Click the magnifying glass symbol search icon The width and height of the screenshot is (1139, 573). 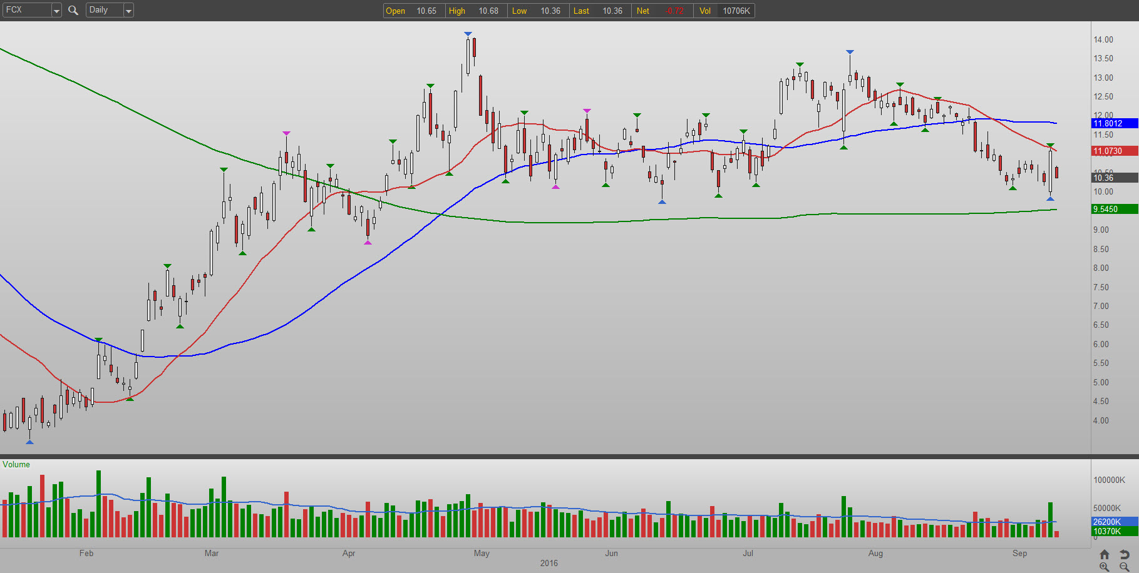coord(73,10)
